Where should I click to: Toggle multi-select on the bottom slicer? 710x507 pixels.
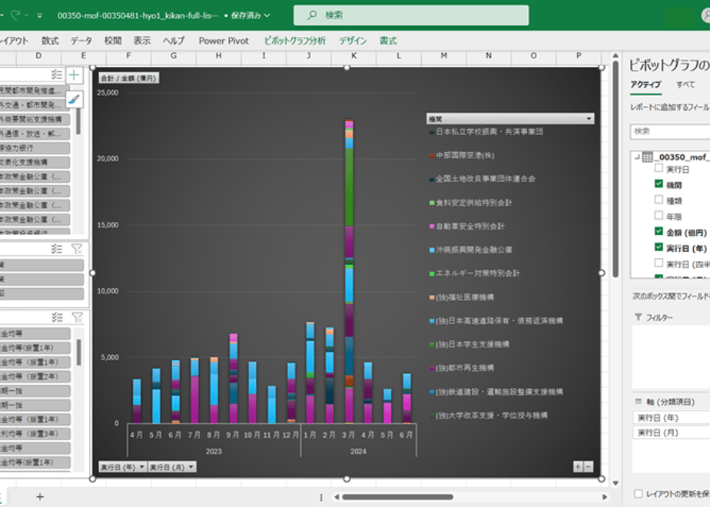57,317
